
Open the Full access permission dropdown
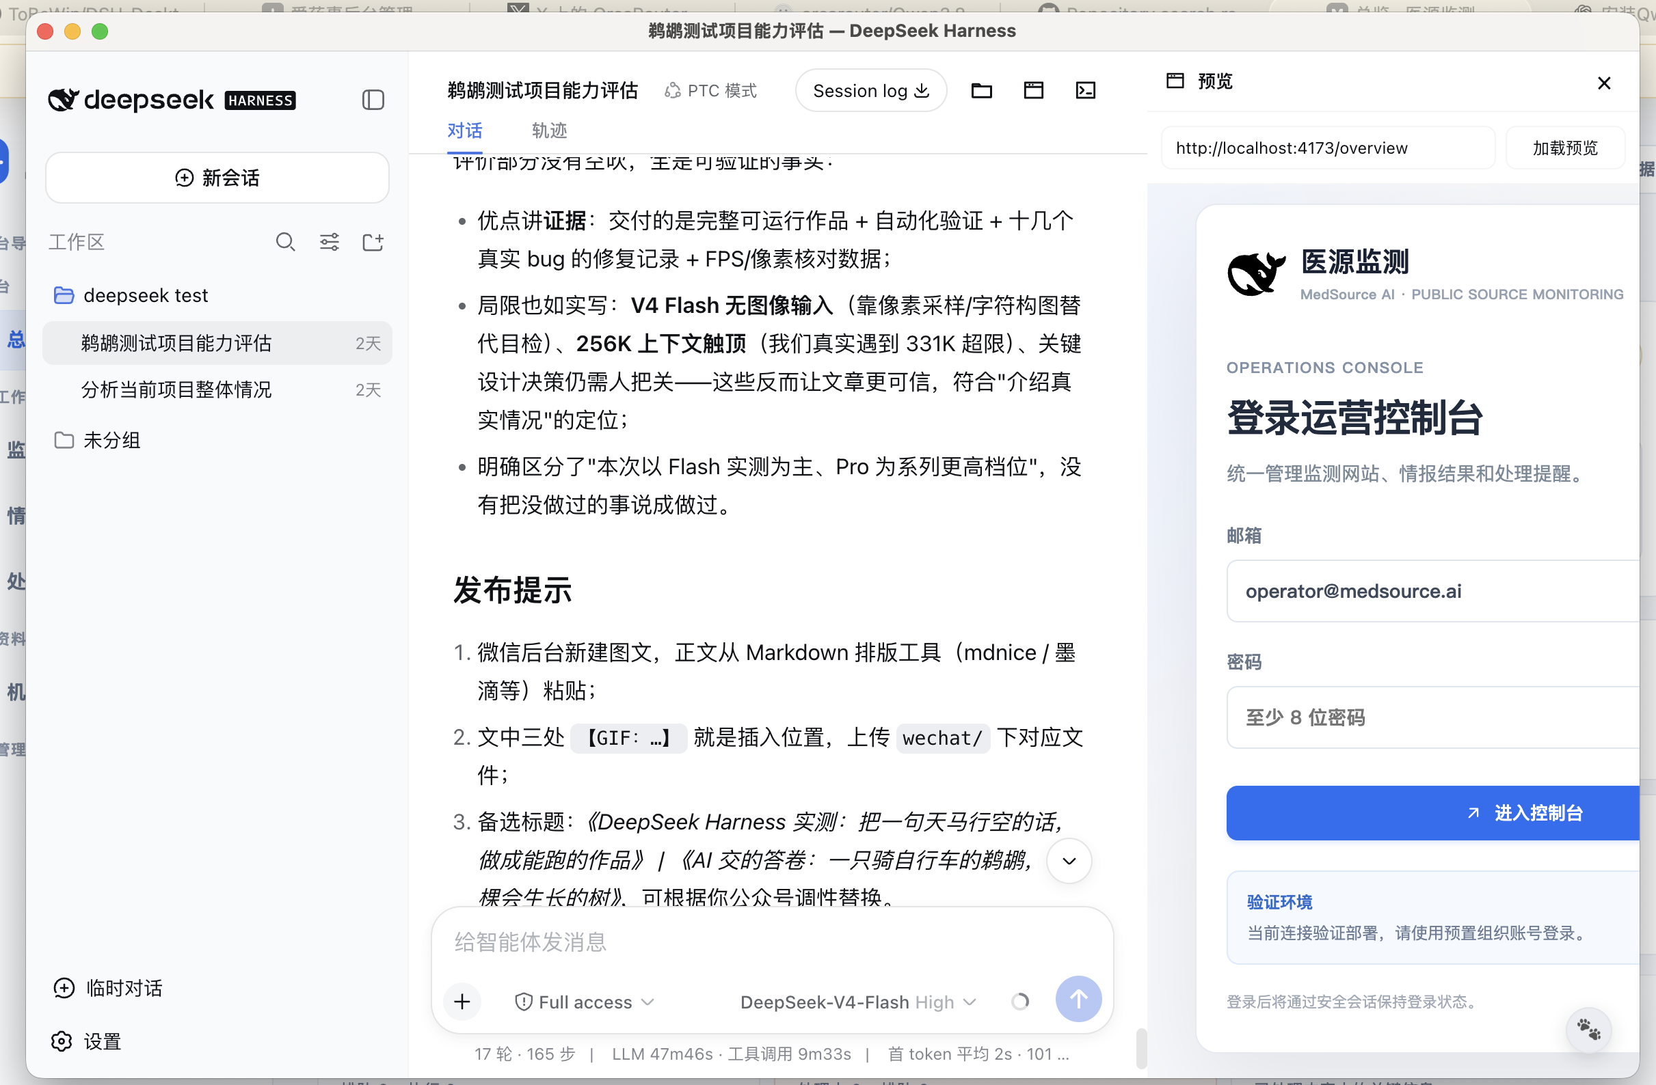click(585, 1002)
